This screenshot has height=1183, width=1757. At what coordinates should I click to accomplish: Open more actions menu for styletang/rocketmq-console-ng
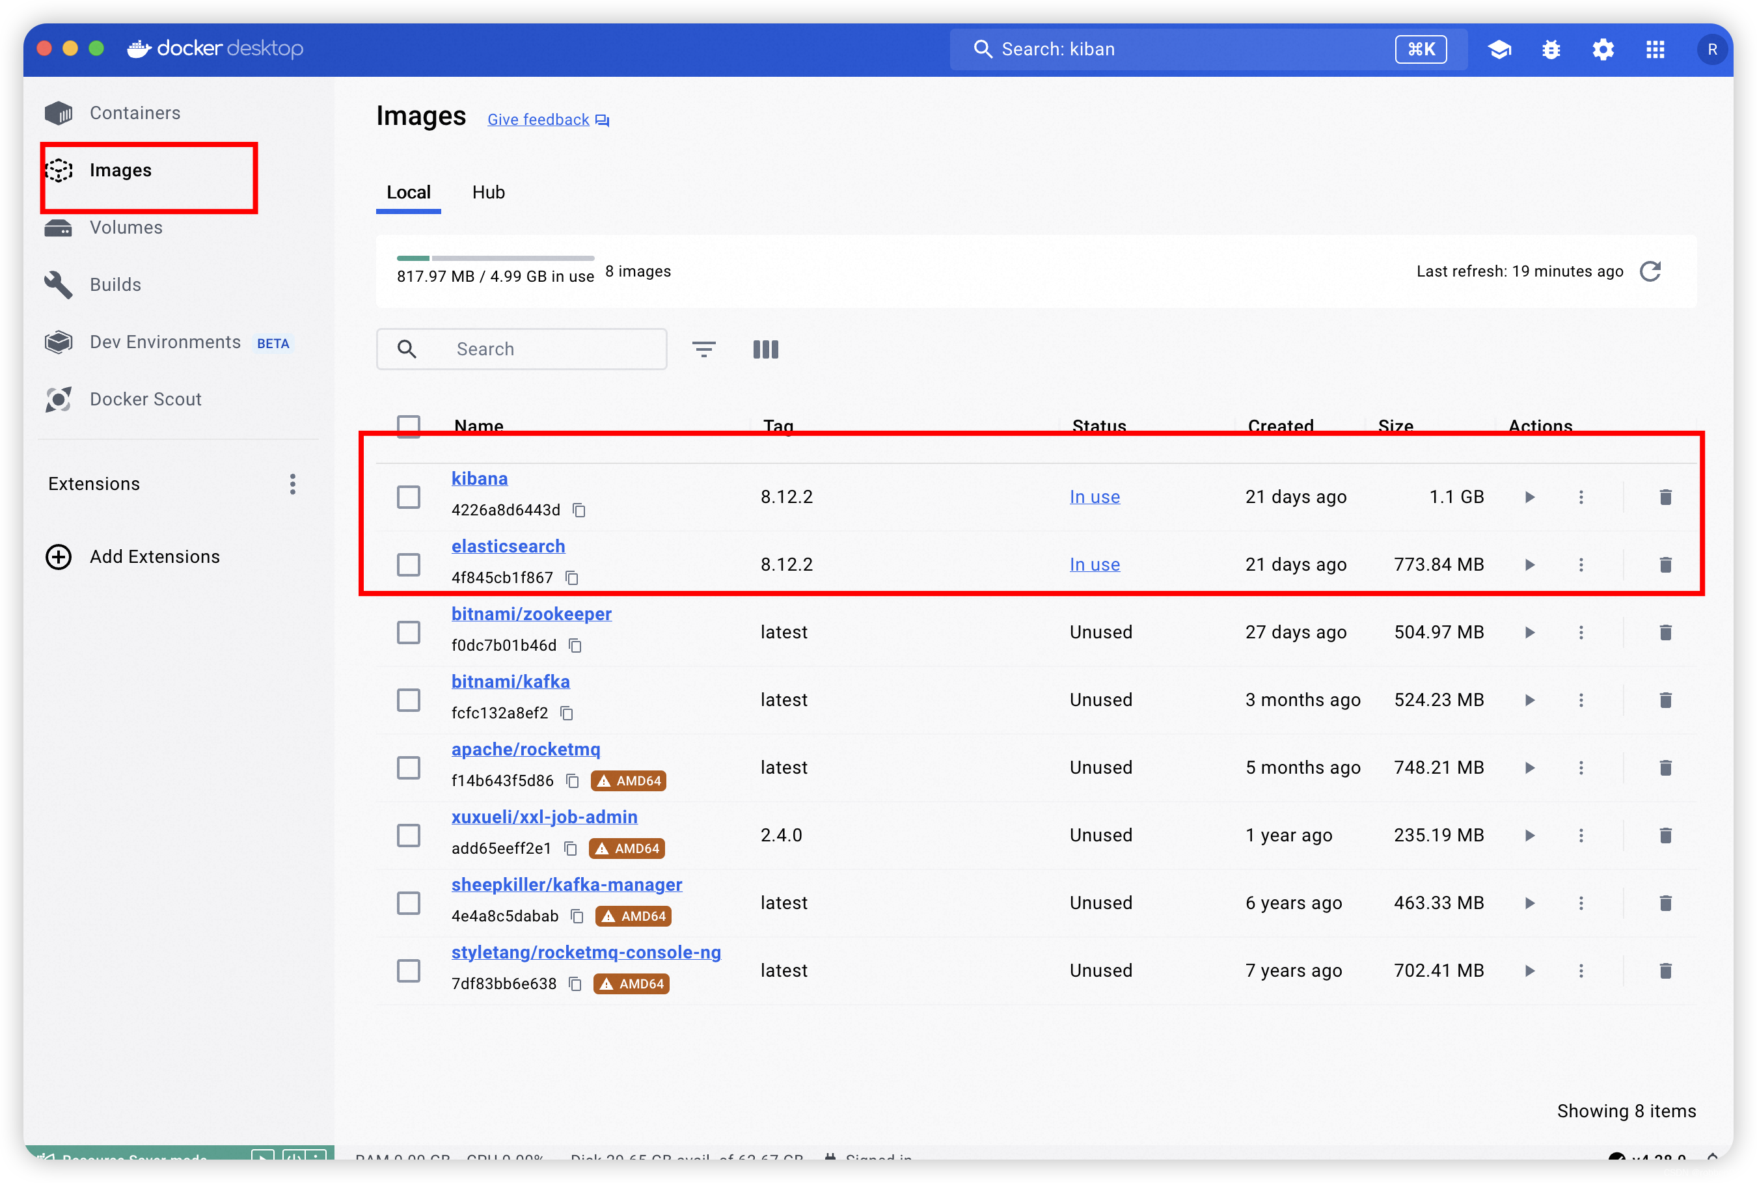point(1581,971)
